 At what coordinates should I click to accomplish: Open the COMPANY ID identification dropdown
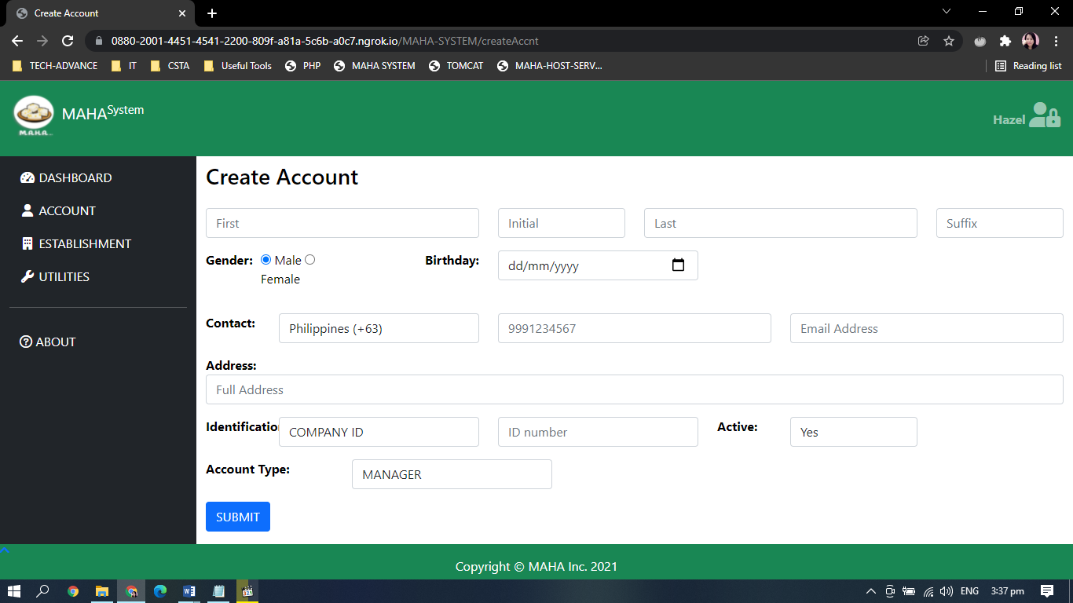tap(379, 432)
